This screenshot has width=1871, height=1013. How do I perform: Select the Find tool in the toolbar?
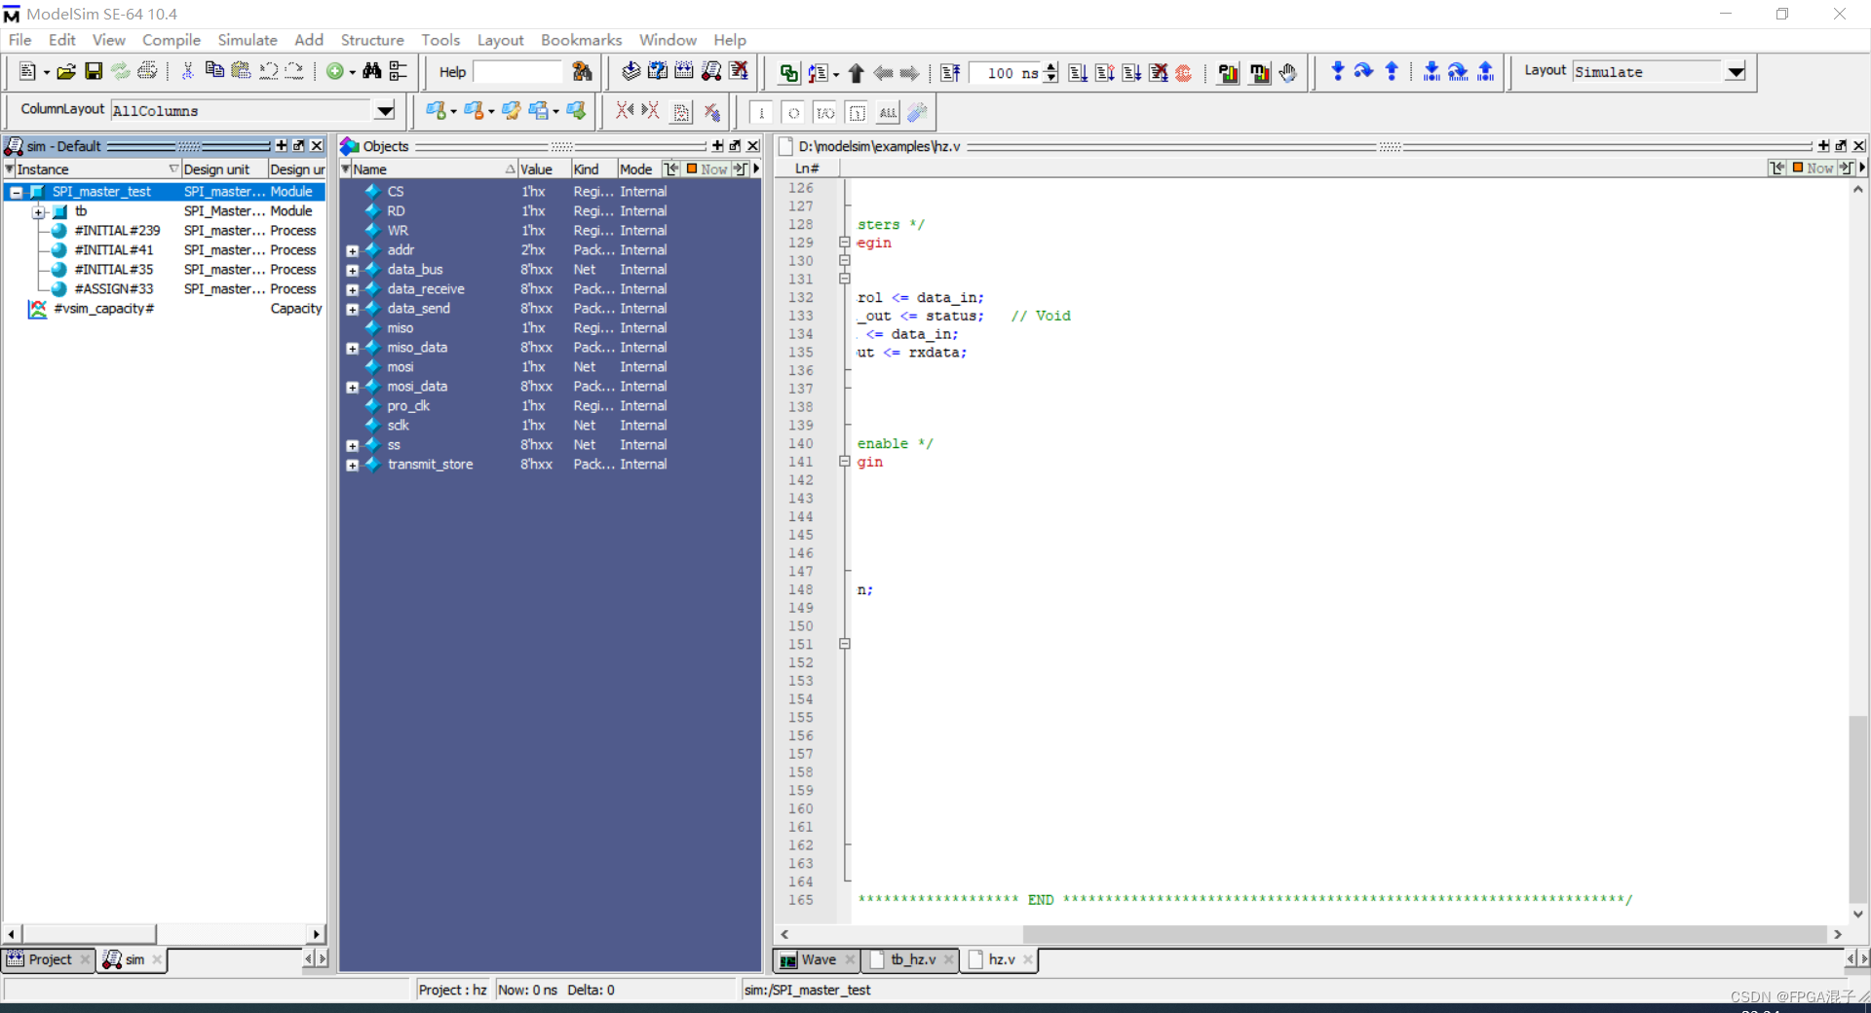click(x=373, y=71)
